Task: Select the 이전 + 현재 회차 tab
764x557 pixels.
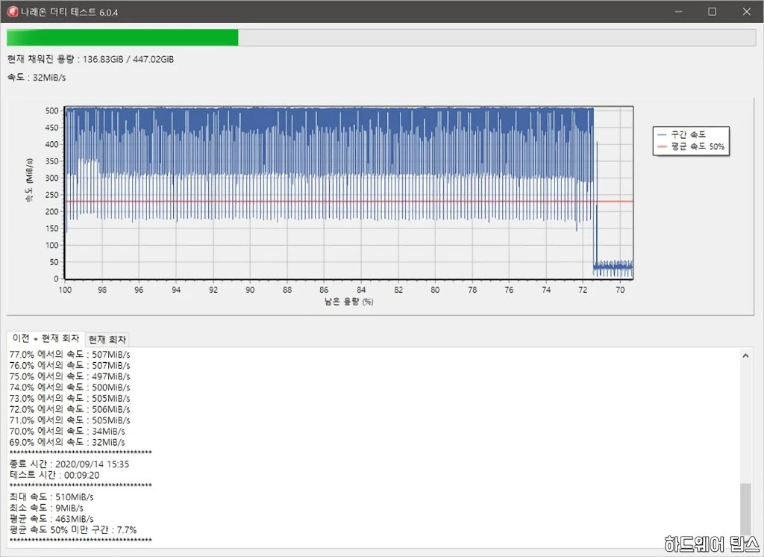Action: 46,338
